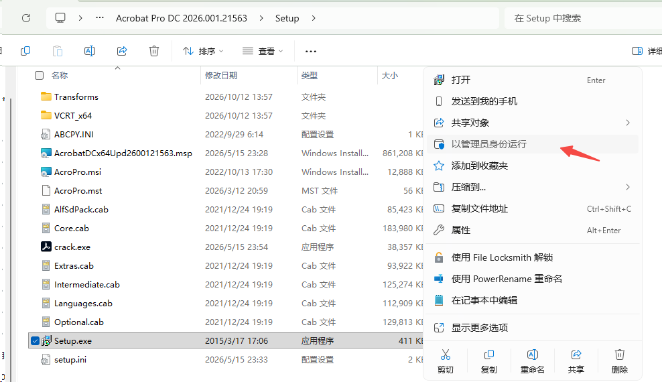Click the 重命名 button at context menu bottom

[533, 361]
